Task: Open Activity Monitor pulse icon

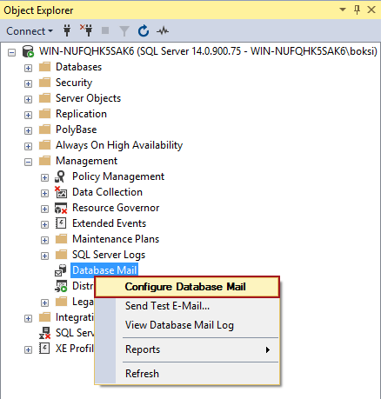Action: pos(163,30)
